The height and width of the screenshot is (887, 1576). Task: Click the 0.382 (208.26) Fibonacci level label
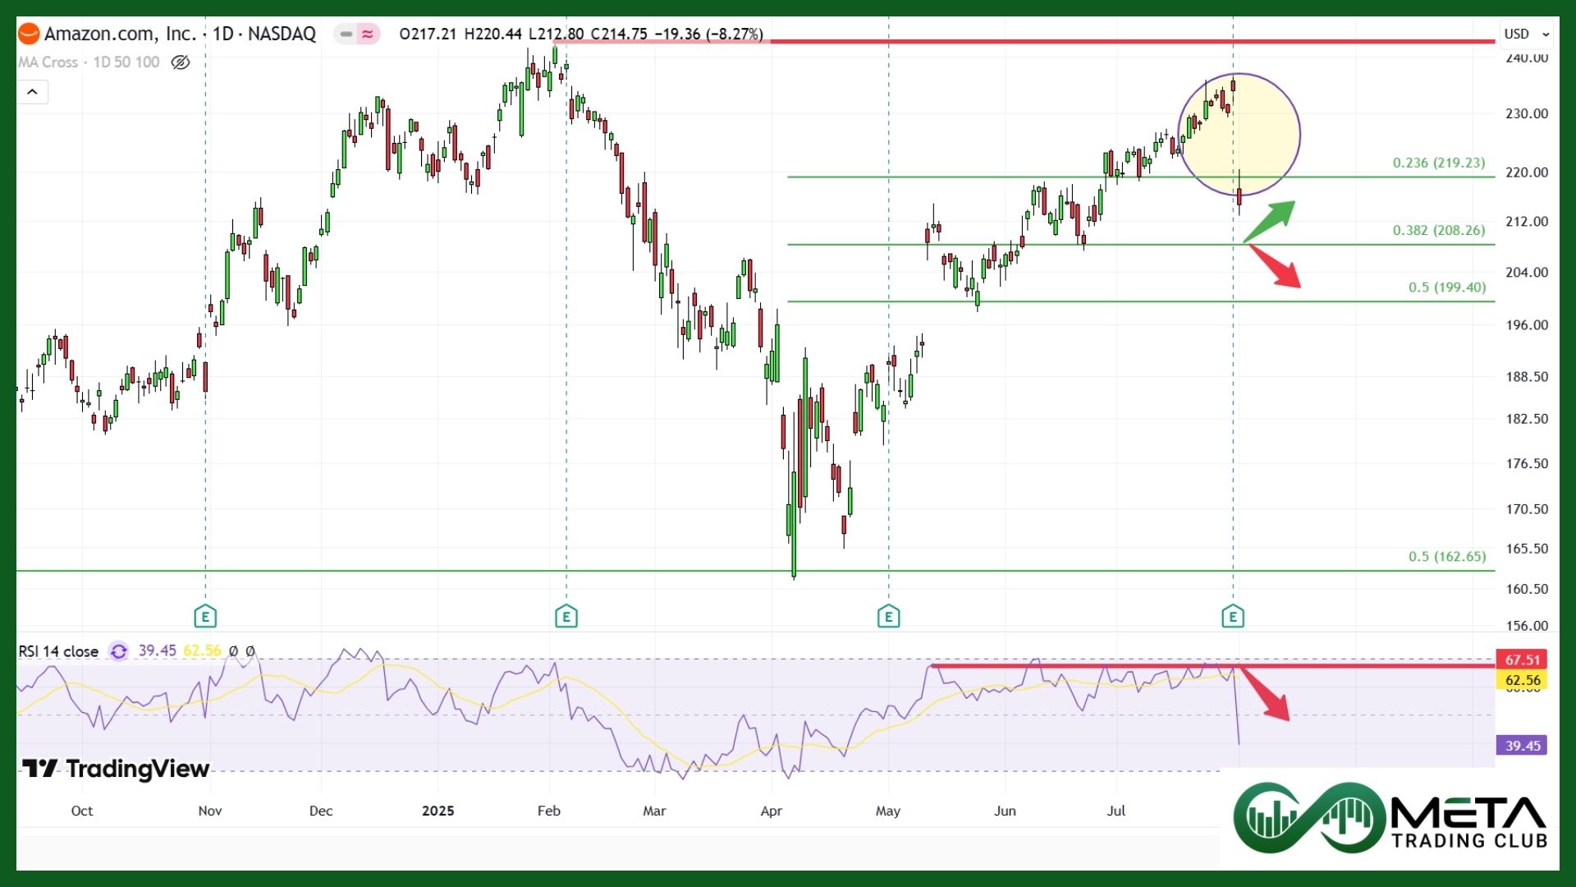[x=1438, y=230]
